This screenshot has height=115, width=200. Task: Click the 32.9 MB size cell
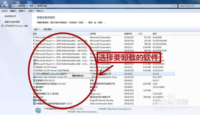click(x=147, y=84)
